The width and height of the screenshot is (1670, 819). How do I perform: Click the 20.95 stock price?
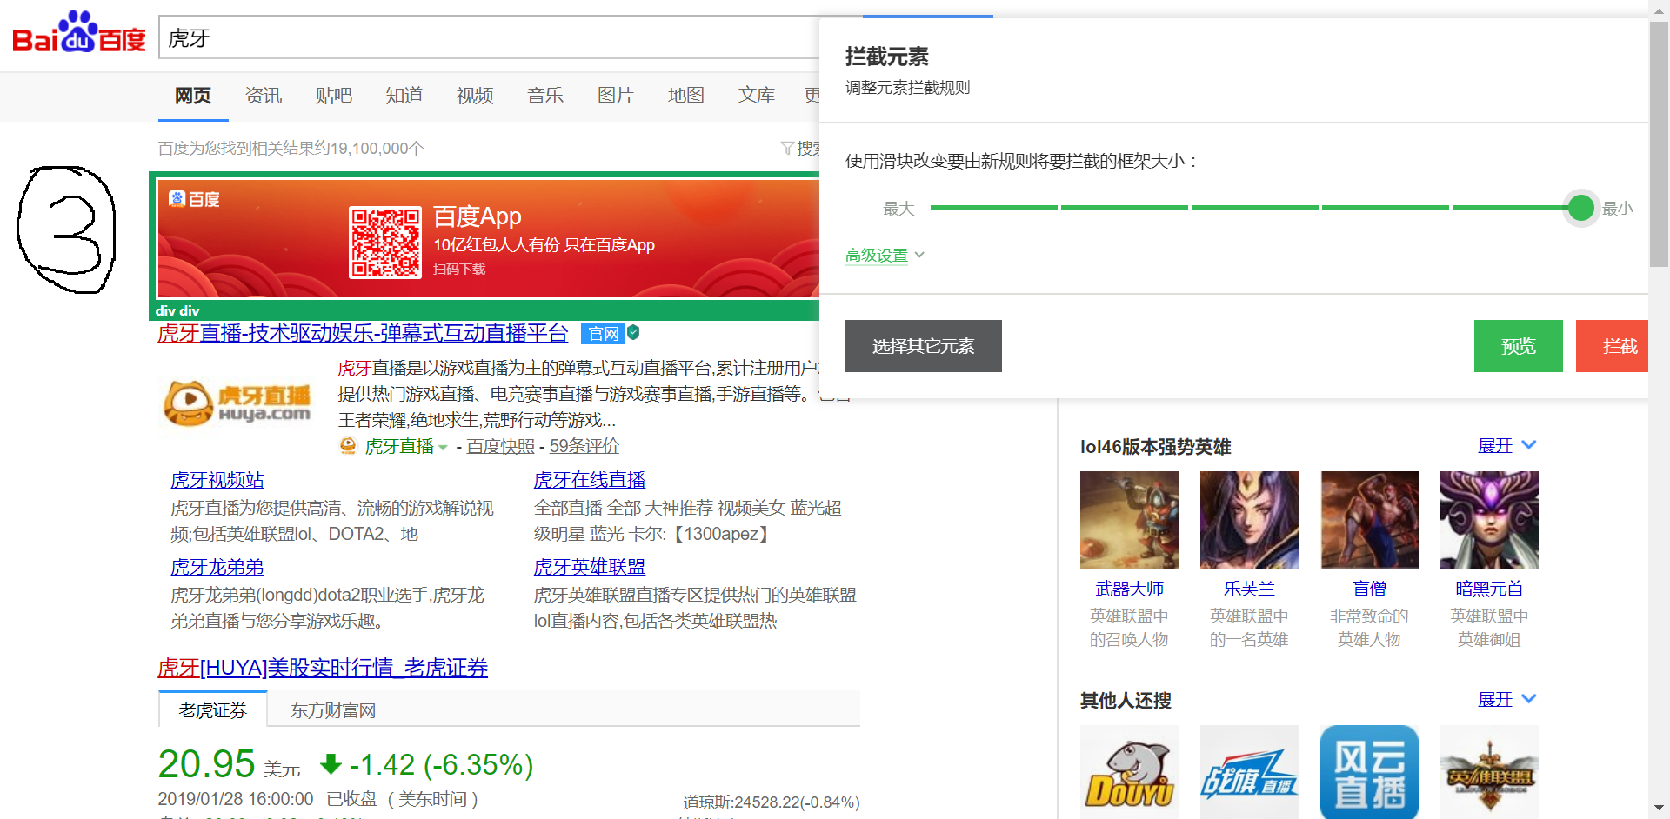click(206, 764)
